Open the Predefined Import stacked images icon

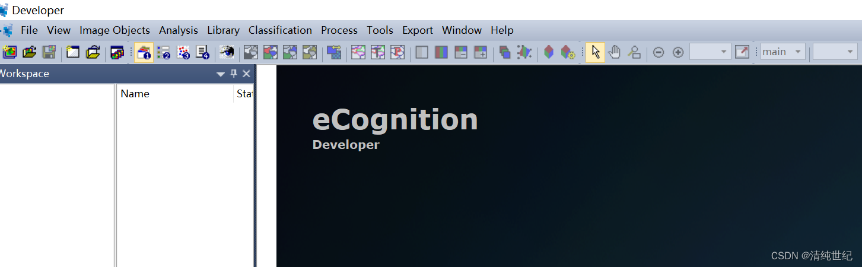117,52
